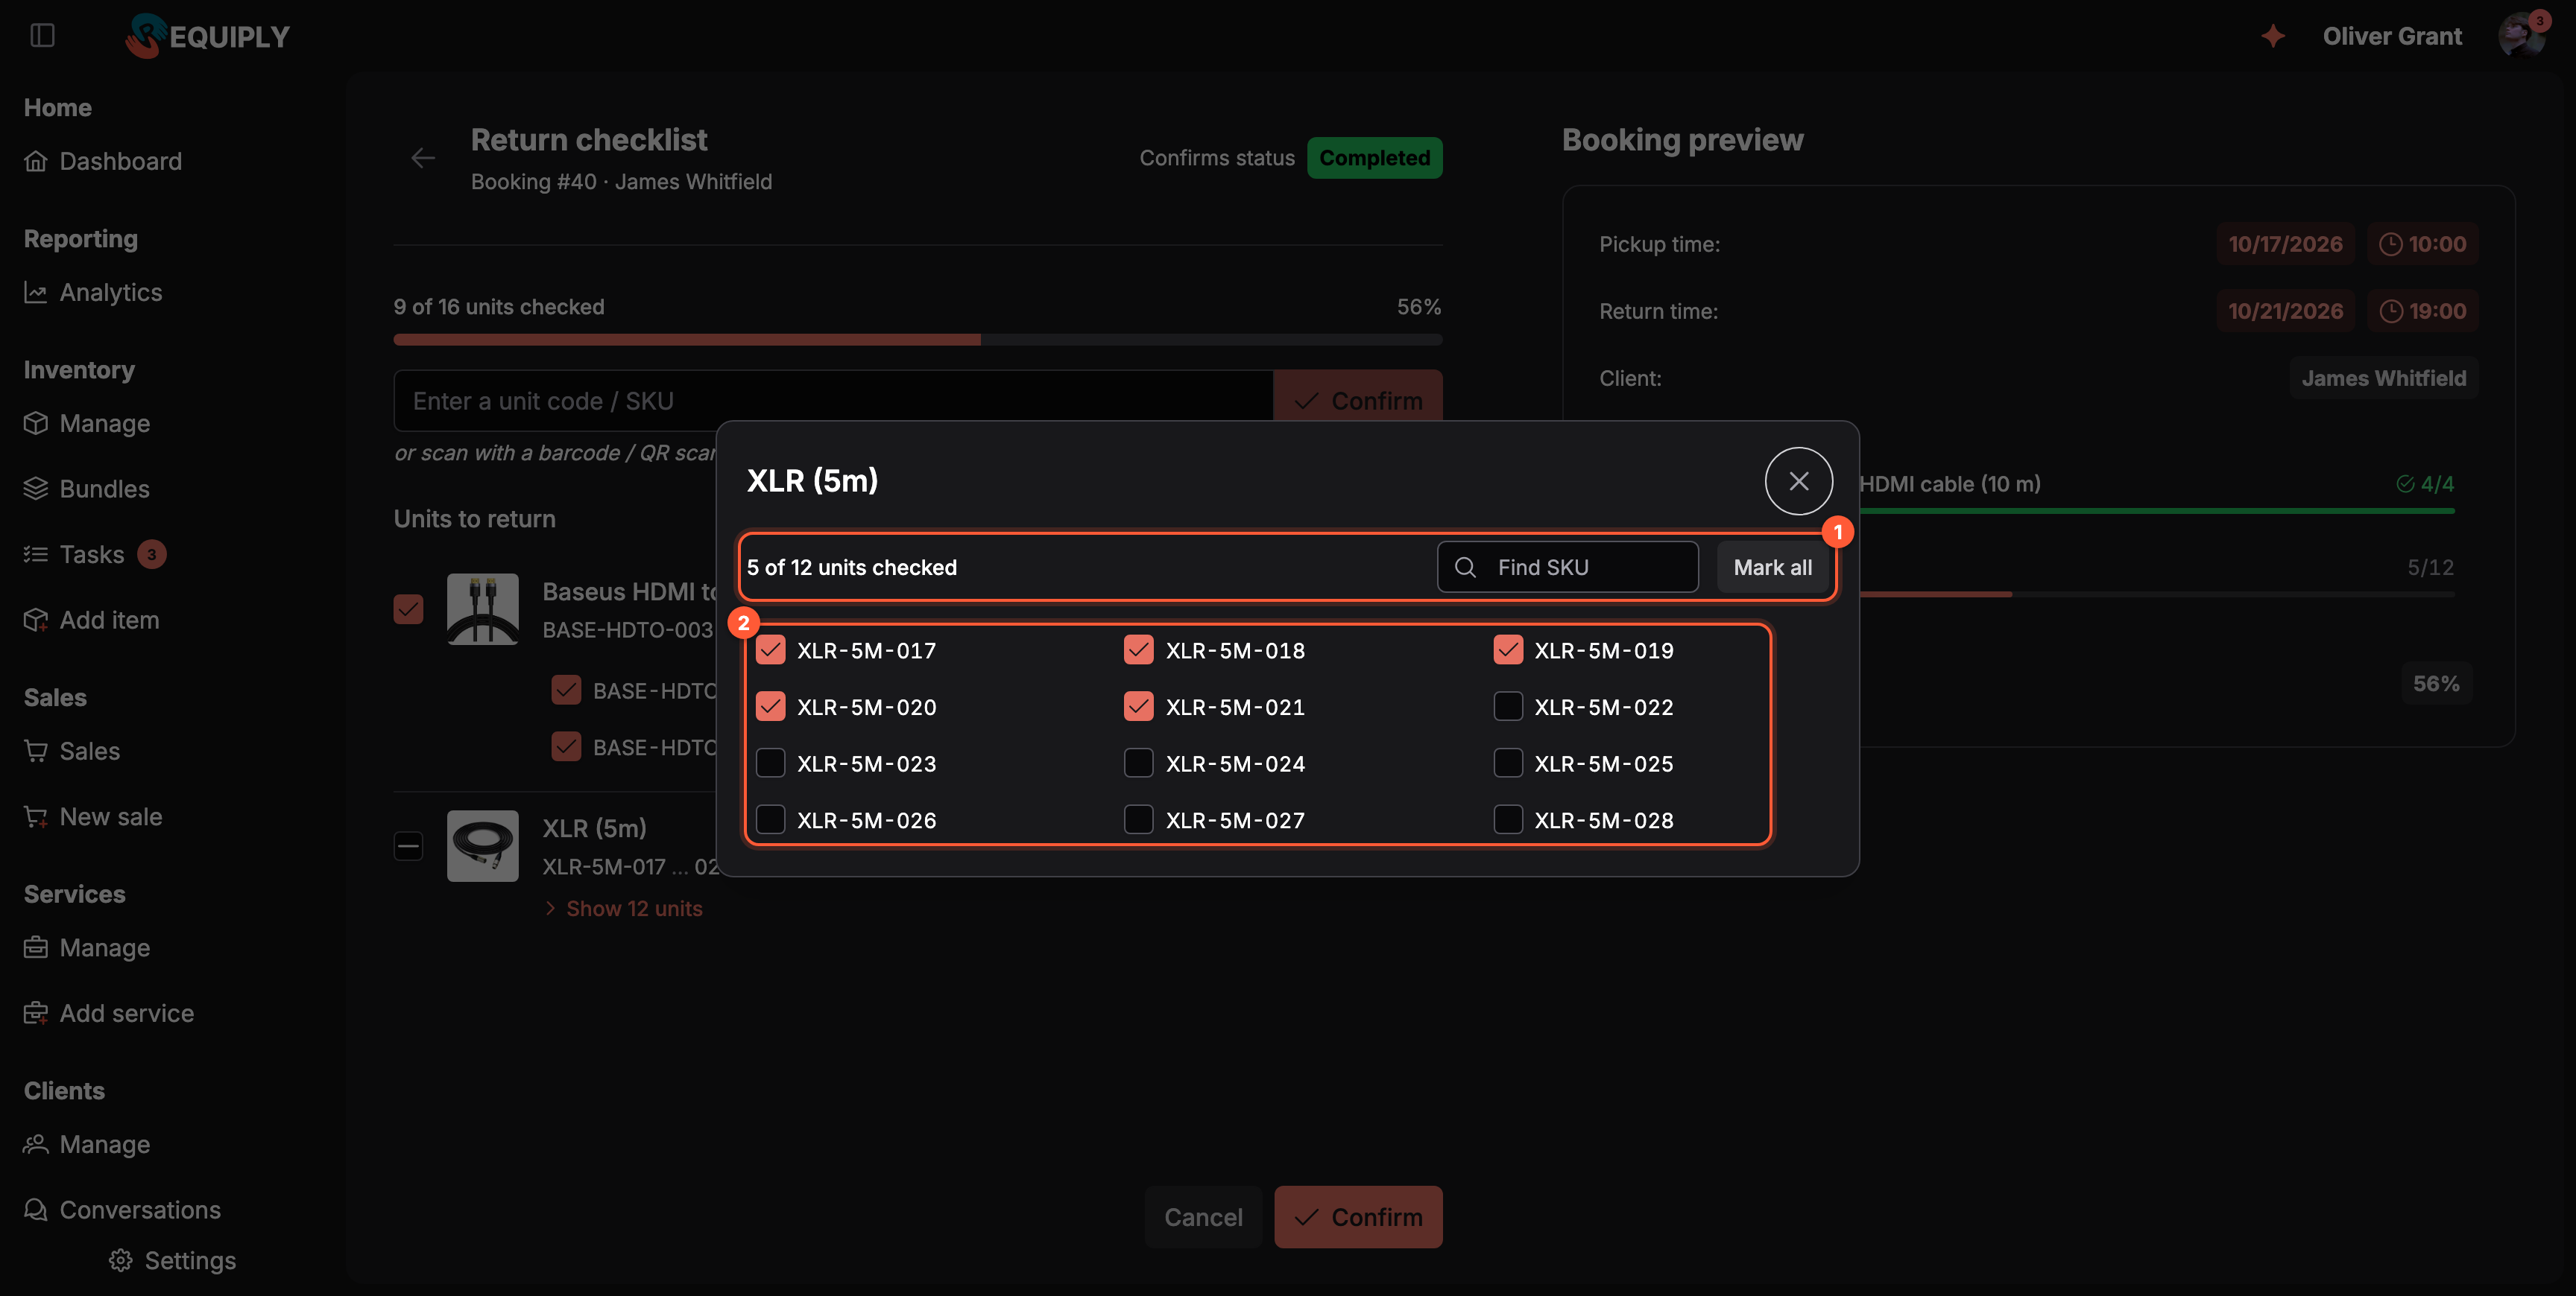This screenshot has width=2576, height=1296.
Task: Click the Bundles layers icon
Action: (x=36, y=489)
